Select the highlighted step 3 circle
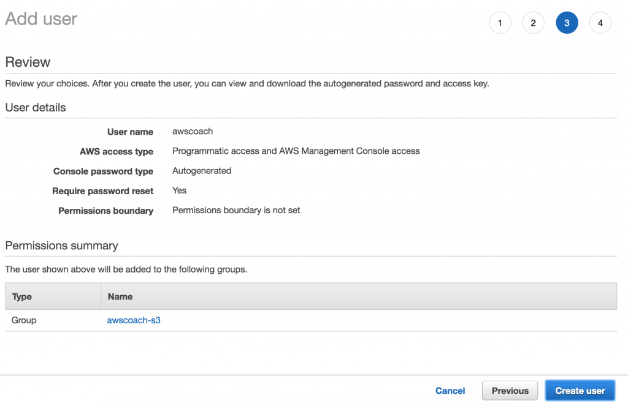 pos(567,23)
